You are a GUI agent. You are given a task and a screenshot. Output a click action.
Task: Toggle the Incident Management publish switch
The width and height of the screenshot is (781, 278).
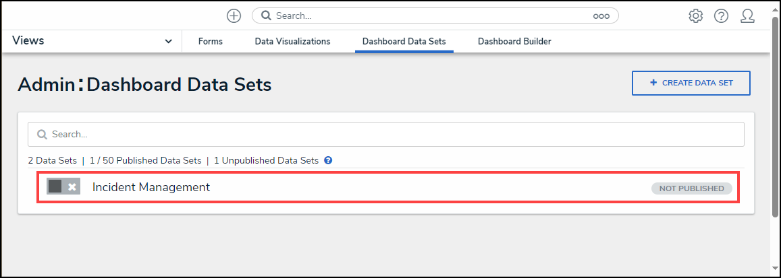(63, 186)
